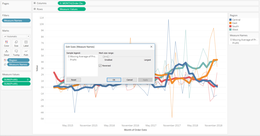The image size is (260, 136).
Task: Open the Detail marks card
Action: [7, 52]
